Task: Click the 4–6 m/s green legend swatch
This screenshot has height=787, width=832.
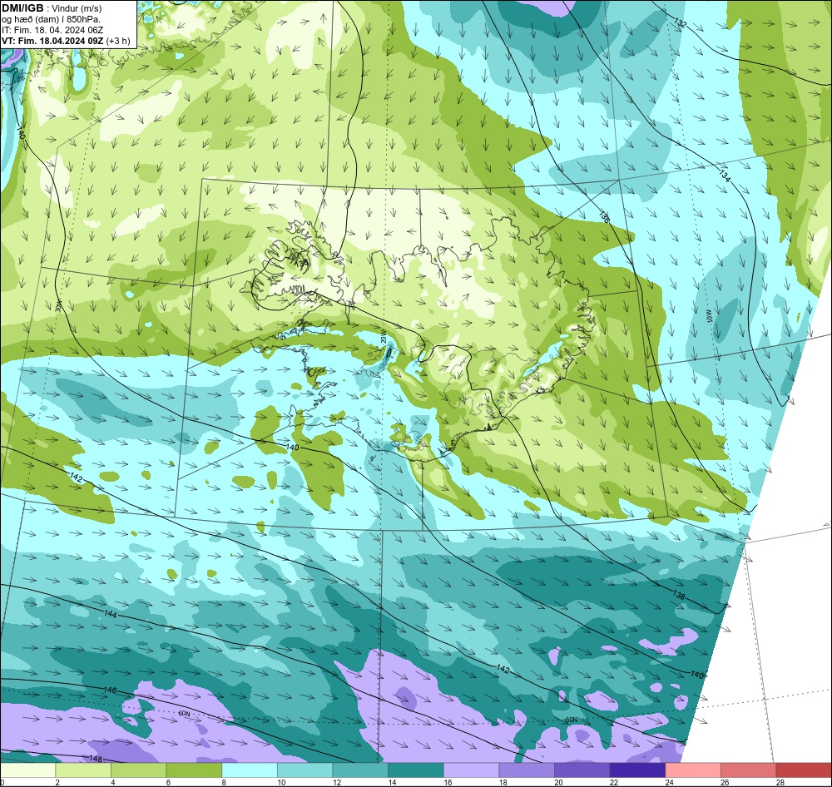Action: point(138,770)
